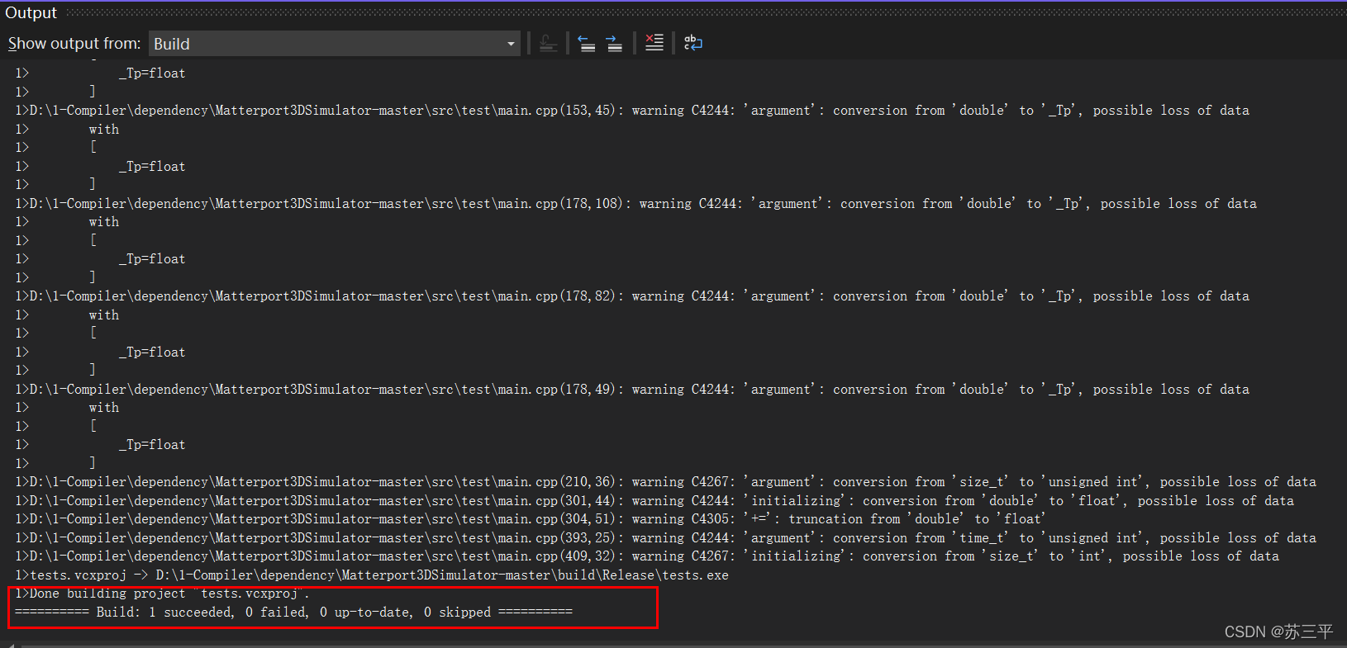Open the 'Show output from' Build dropdown
Screen dimensions: 1347x648
pyautogui.click(x=335, y=44)
